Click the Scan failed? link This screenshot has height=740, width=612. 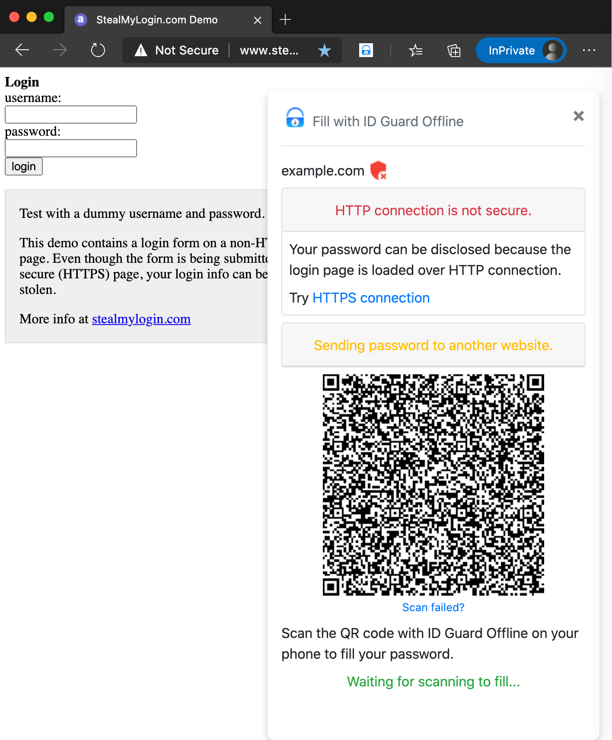(433, 607)
